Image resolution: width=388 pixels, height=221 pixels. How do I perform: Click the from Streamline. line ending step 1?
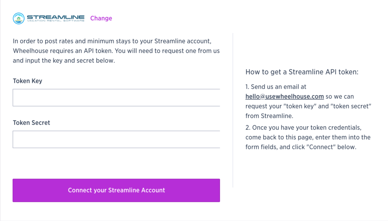click(269, 116)
